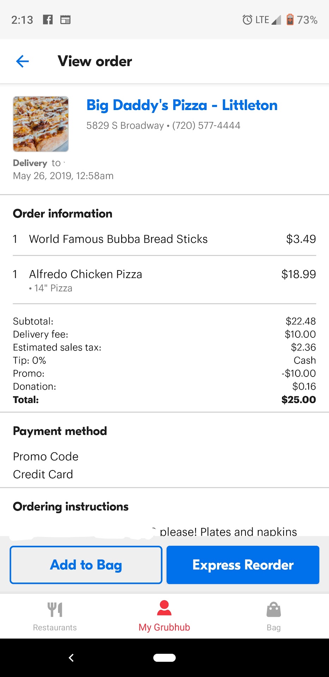Tap the alarm clock status icon
This screenshot has height=677, width=329.
click(247, 20)
